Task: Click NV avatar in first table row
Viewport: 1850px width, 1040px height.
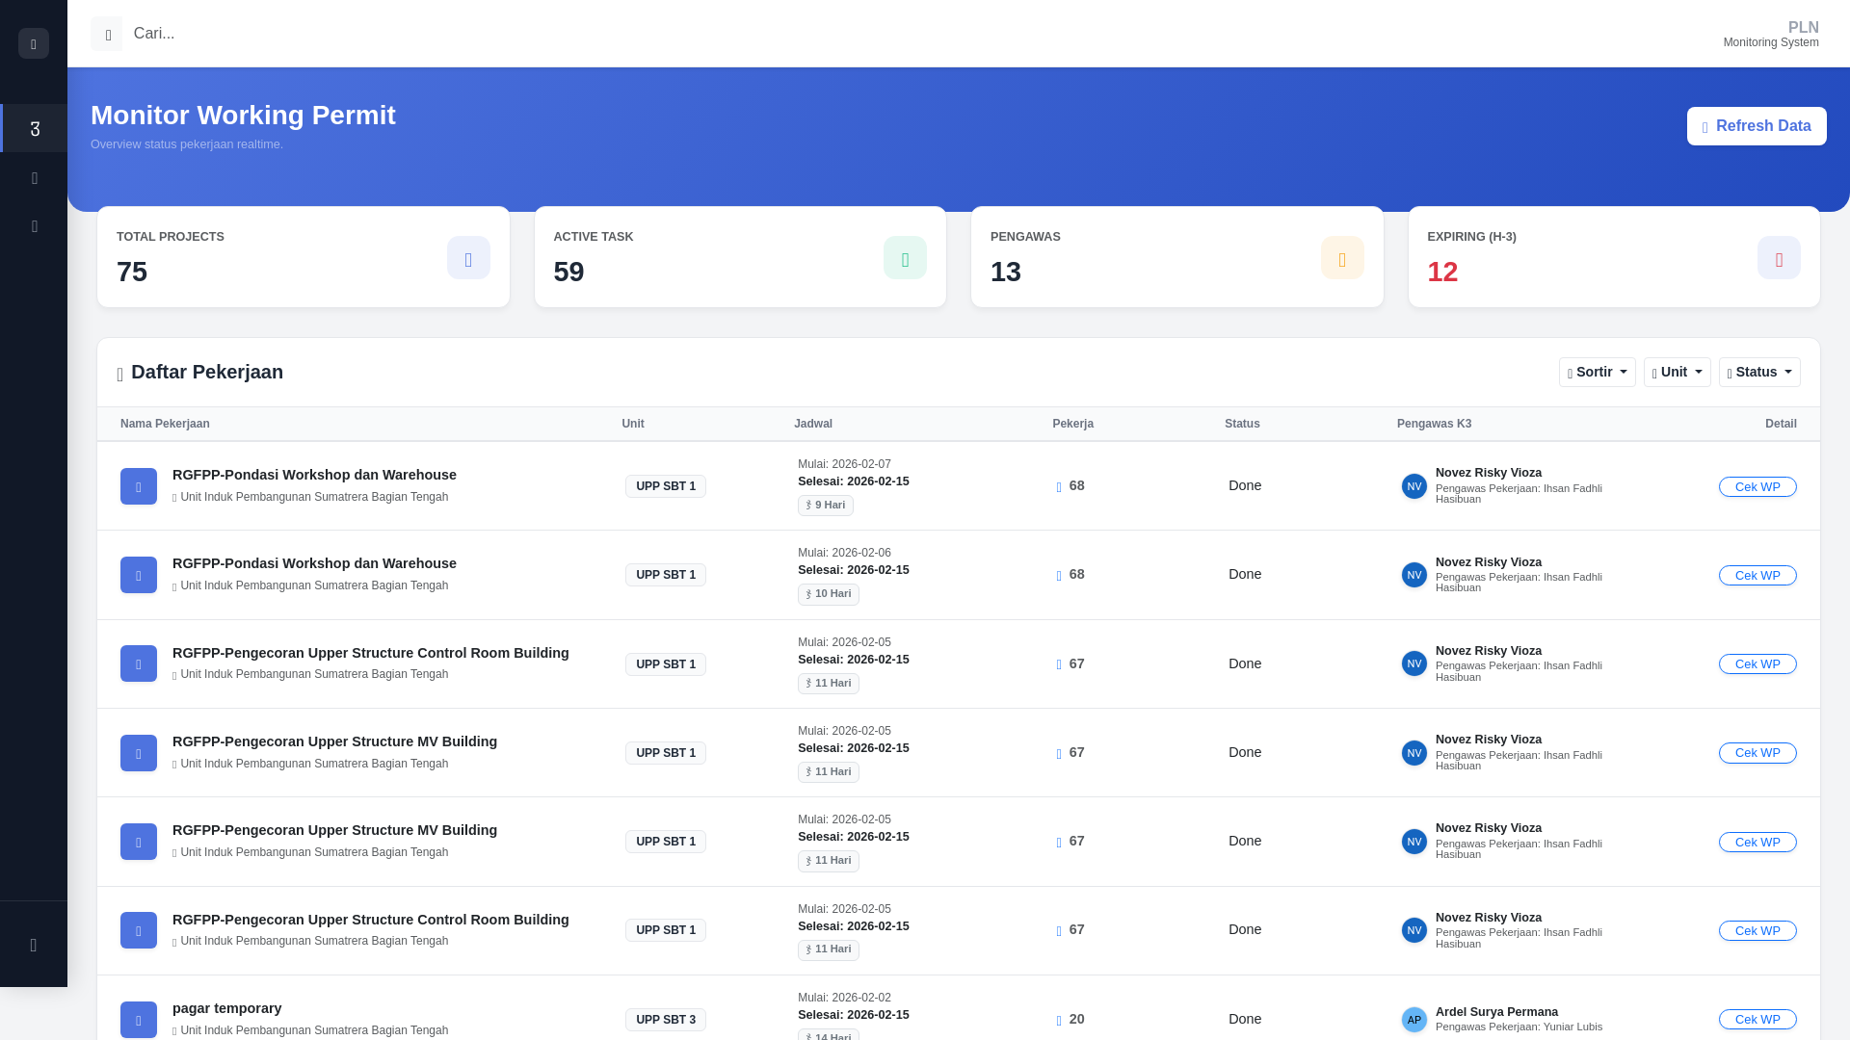Action: click(x=1414, y=486)
